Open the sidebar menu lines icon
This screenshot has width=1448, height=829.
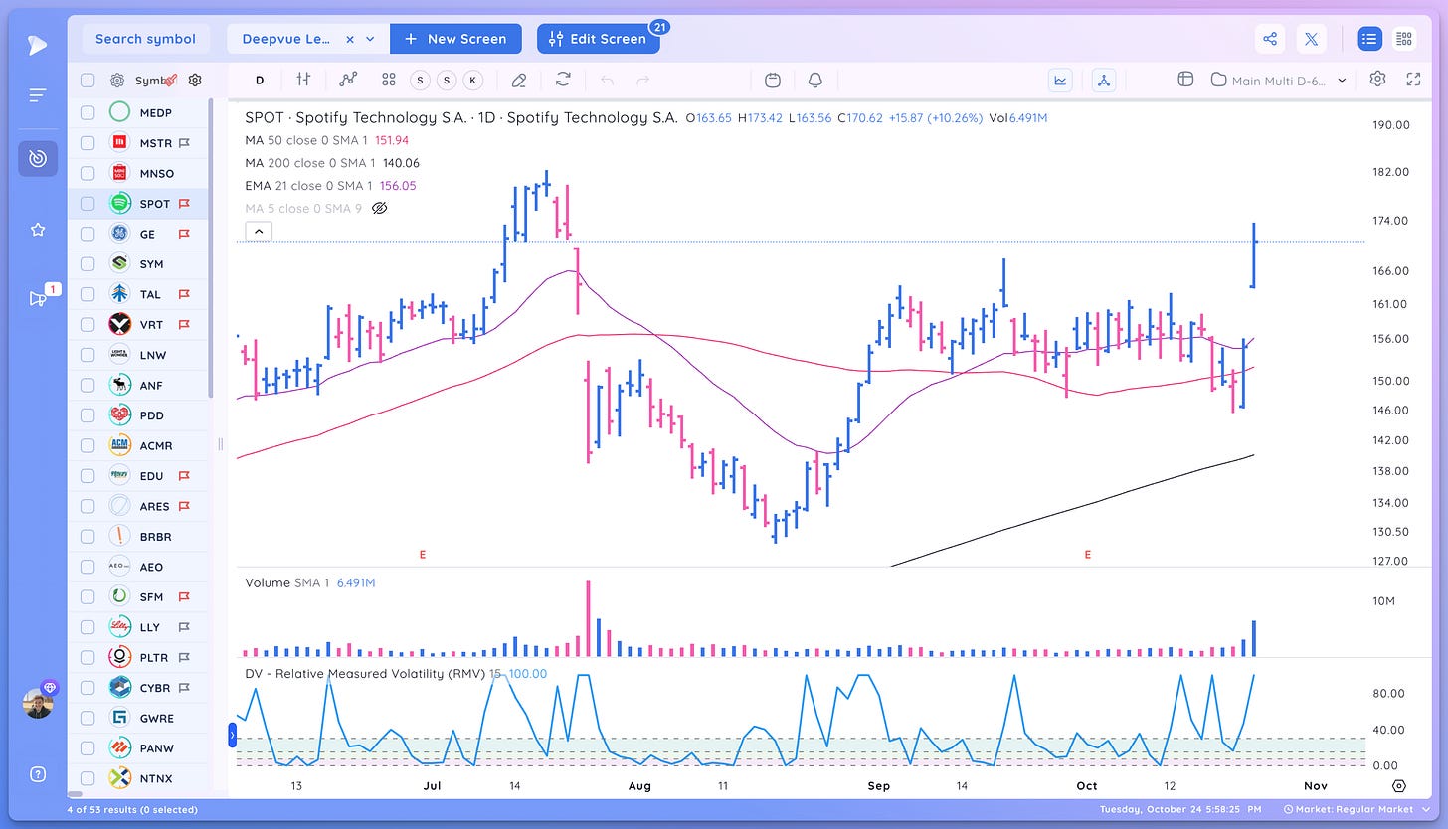[38, 95]
